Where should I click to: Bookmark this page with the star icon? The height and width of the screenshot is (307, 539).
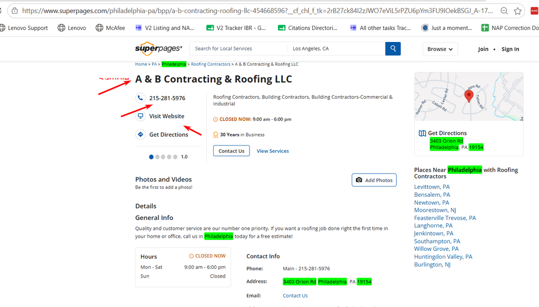(518, 11)
